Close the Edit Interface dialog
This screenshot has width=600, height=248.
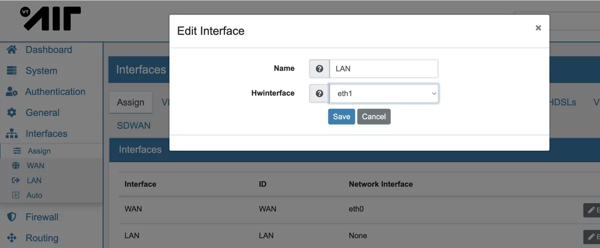[x=538, y=28]
